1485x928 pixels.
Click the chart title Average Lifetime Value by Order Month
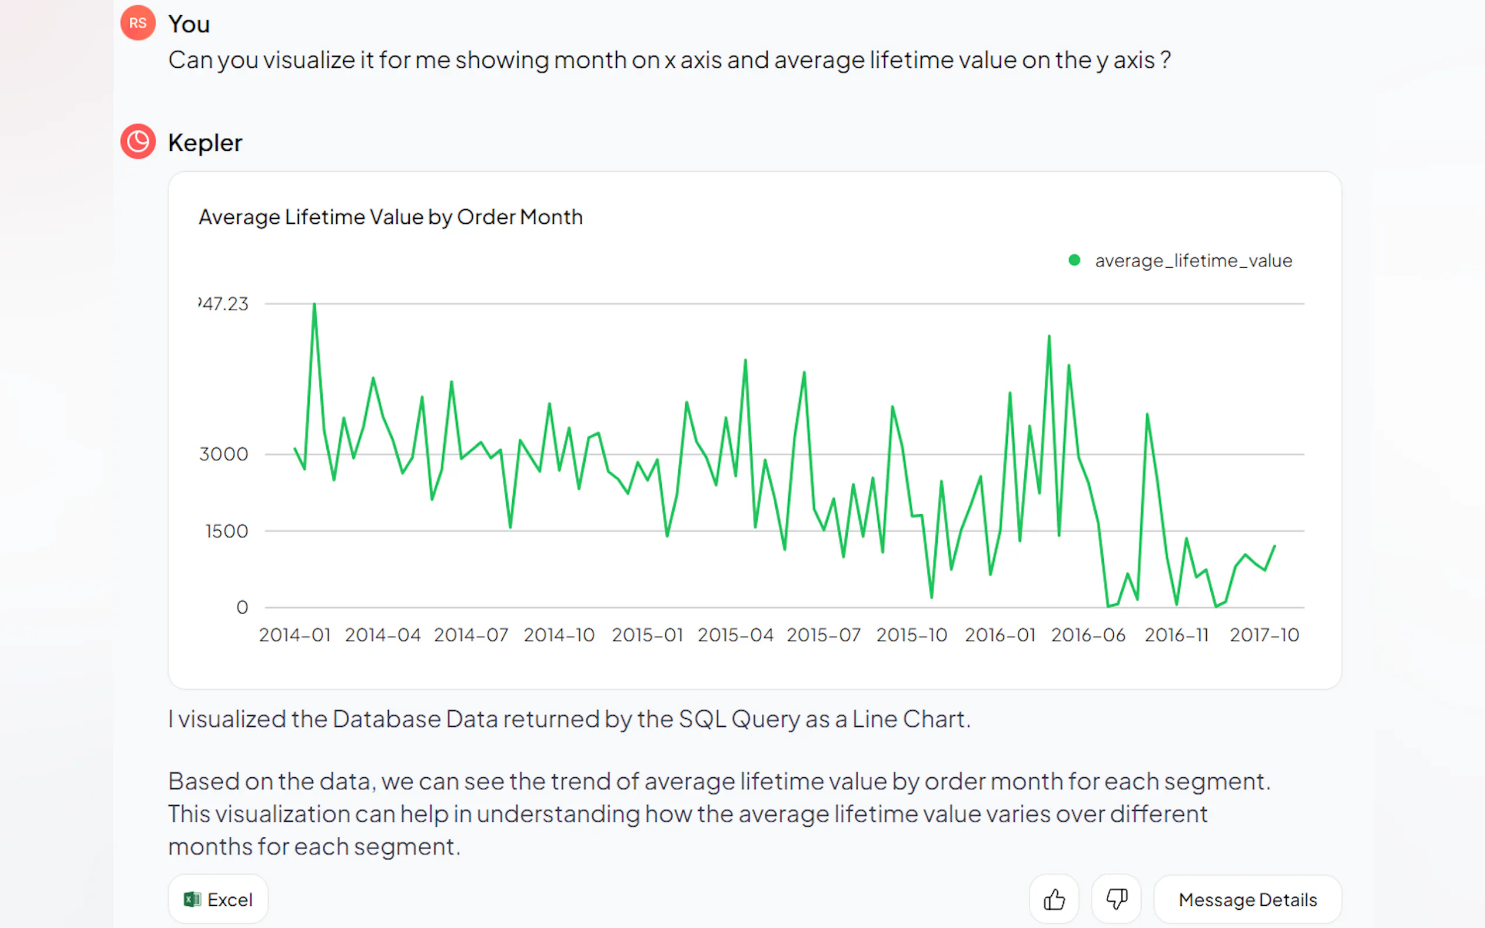[391, 217]
